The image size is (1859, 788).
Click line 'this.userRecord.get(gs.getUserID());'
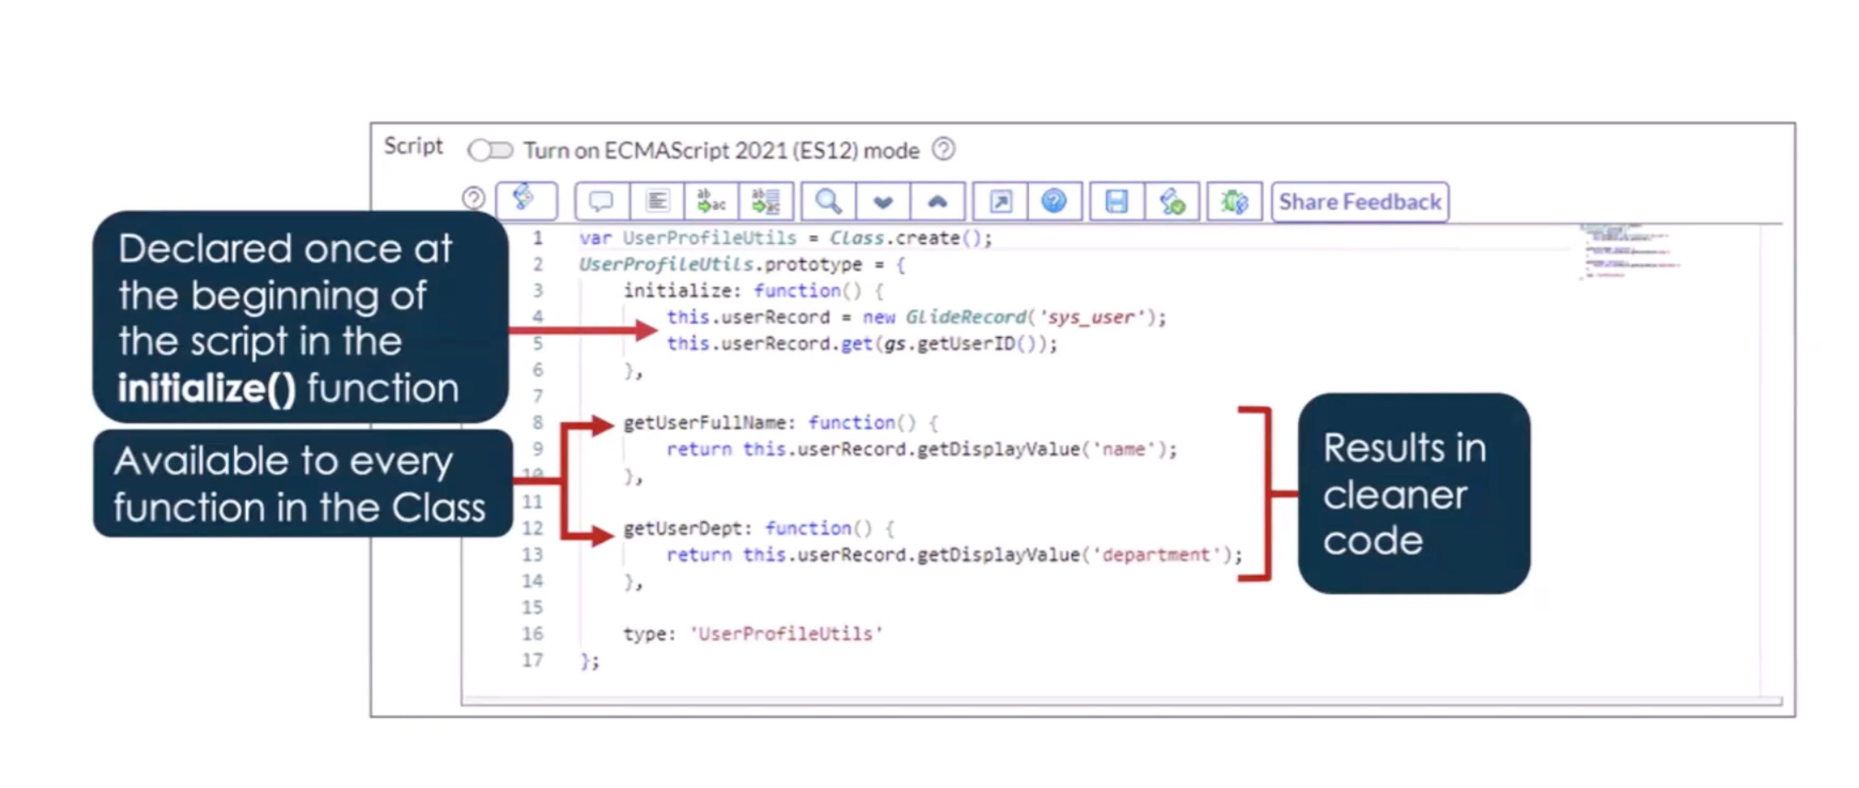862,343
